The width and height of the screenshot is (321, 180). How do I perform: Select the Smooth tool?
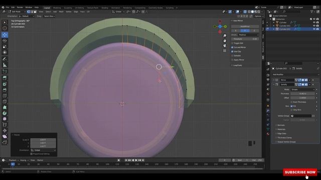[5, 119]
